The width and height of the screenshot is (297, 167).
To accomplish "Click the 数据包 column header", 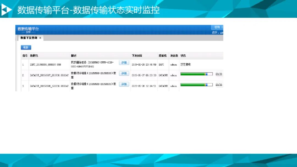I will tap(34, 56).
